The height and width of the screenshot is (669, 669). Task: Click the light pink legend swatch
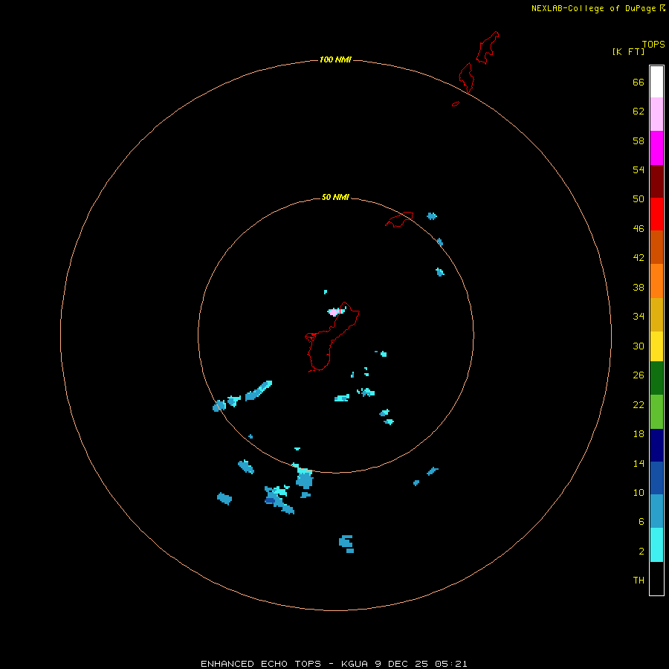point(656,114)
